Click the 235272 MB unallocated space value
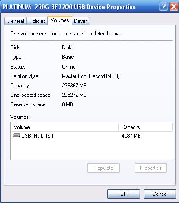Image resolution: width=179 pixels, height=203 pixels. (74, 95)
